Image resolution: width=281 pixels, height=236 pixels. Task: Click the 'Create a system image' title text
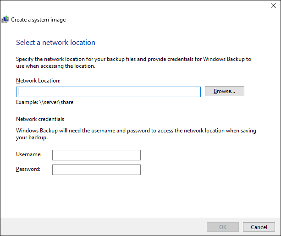(x=38, y=20)
